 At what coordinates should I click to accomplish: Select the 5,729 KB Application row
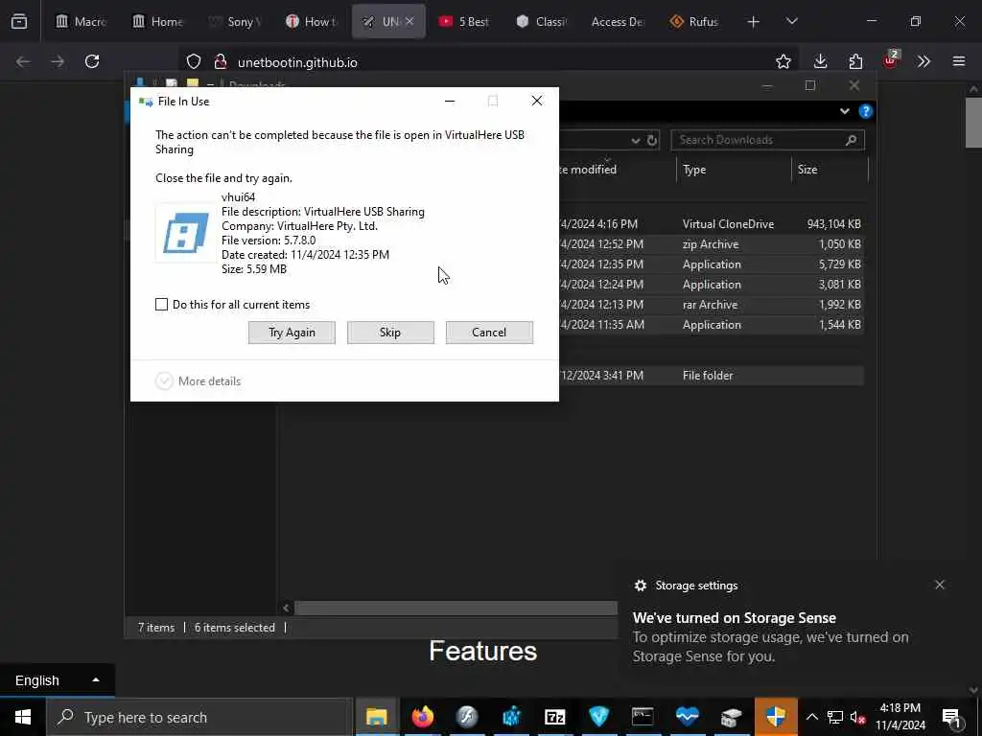pos(711,264)
